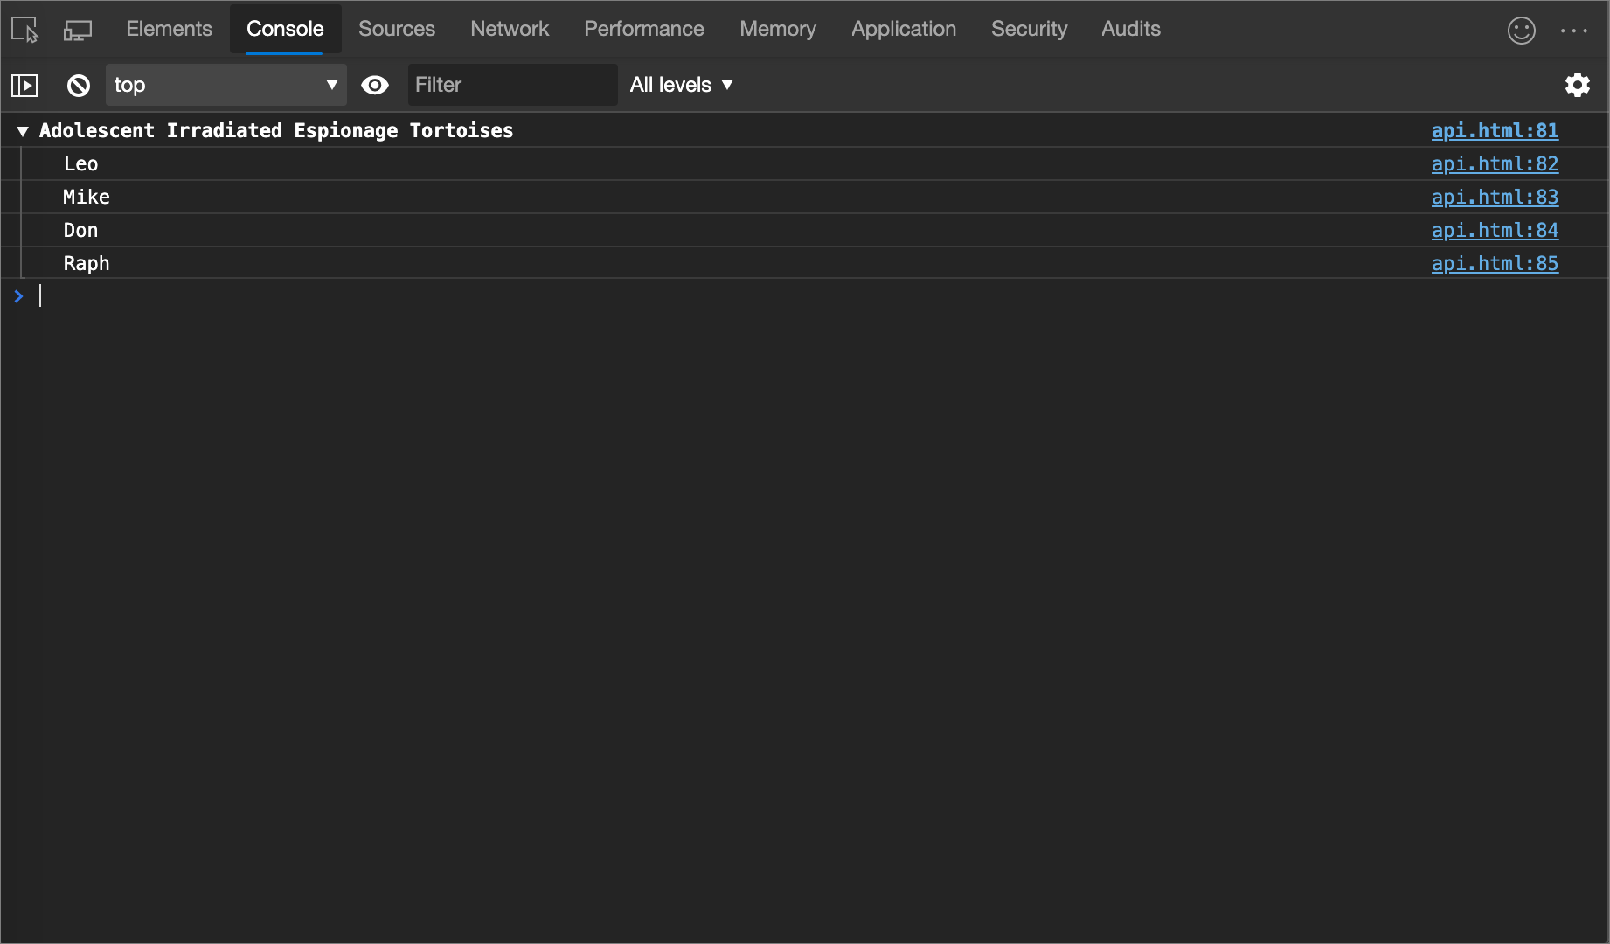The image size is (1610, 944).
Task: Open the customize DevTools menu
Action: (x=1574, y=30)
